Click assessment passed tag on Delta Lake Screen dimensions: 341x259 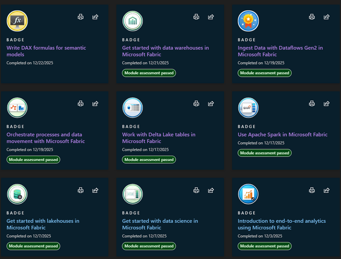[x=149, y=159]
